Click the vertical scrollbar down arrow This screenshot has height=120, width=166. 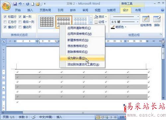click(x=163, y=98)
